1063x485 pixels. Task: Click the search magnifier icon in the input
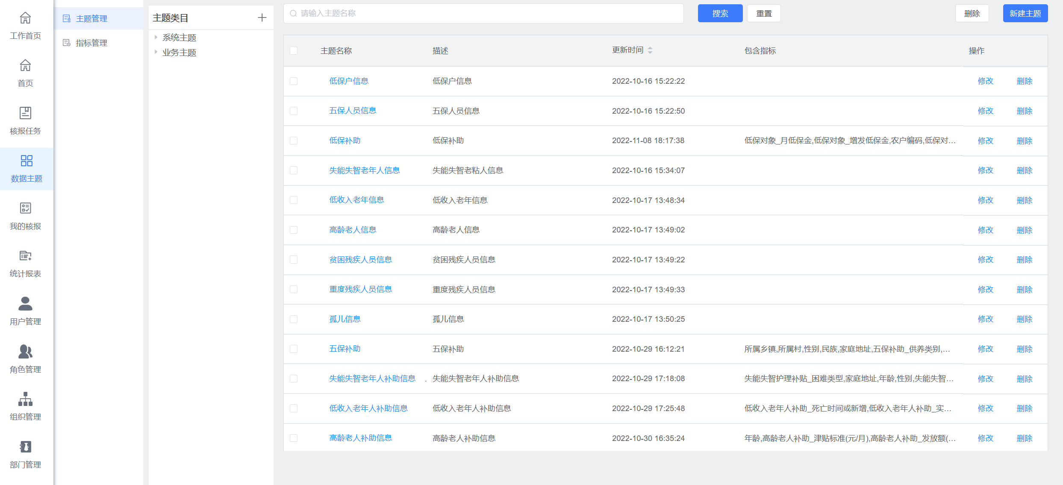[x=293, y=13]
